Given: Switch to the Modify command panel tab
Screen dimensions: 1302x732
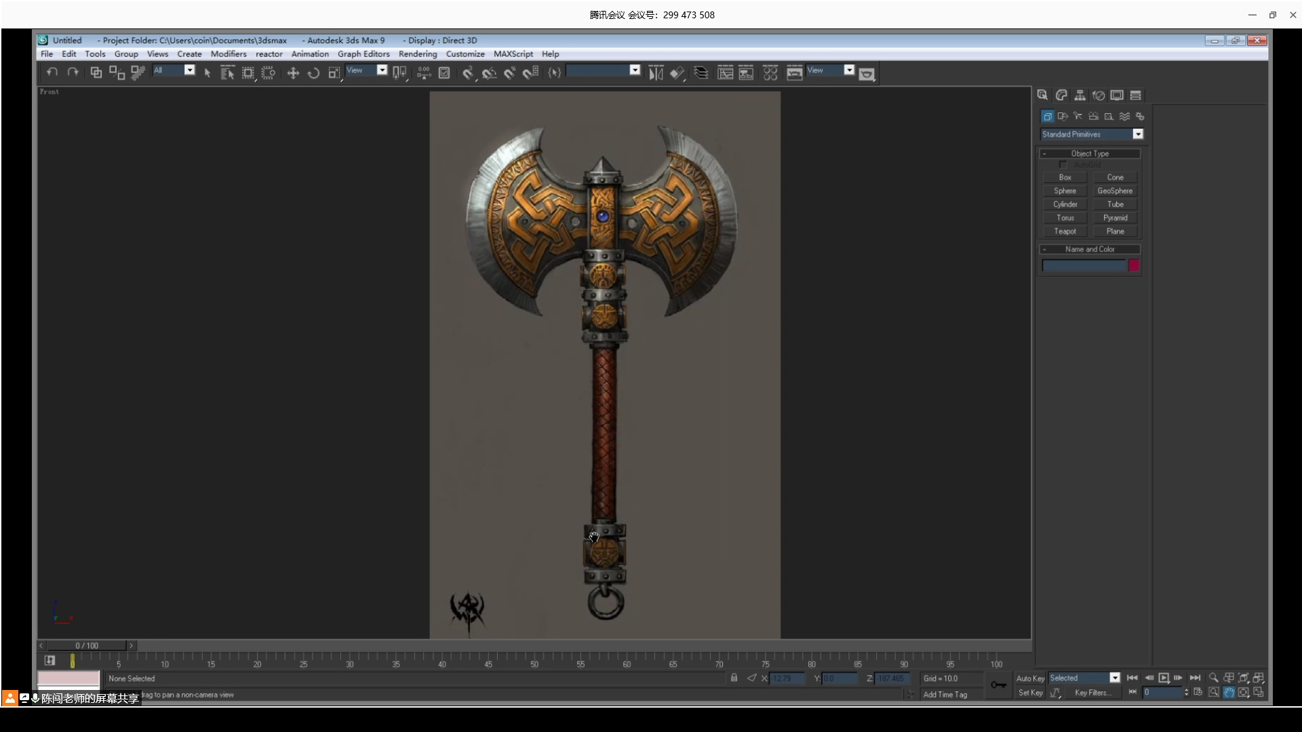Looking at the screenshot, I should click(1061, 96).
